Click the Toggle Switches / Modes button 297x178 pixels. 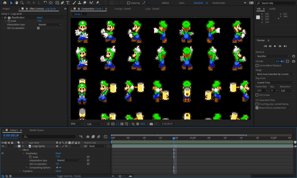pos(69,176)
